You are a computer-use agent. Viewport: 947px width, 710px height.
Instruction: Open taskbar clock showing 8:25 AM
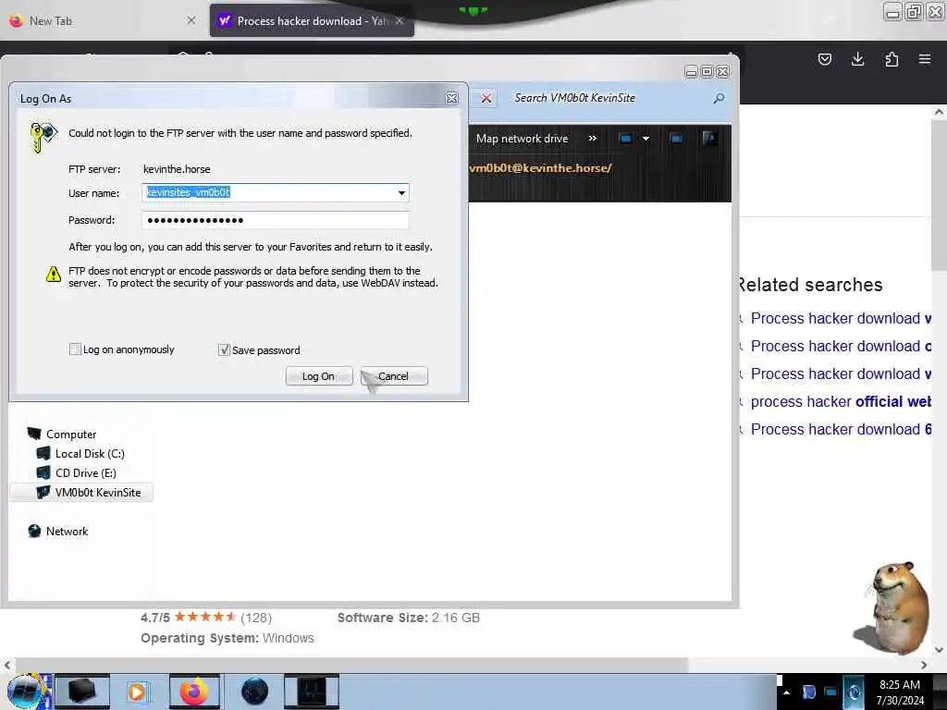(900, 692)
